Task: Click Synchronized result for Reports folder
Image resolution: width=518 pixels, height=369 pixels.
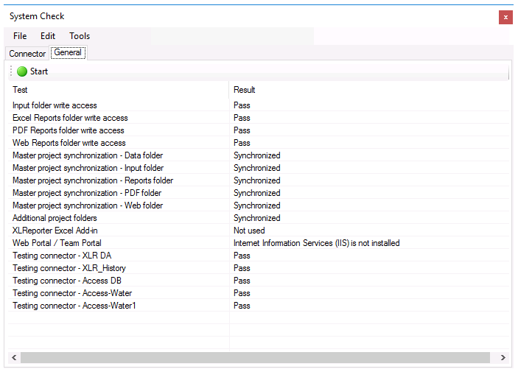Action: tap(257, 180)
